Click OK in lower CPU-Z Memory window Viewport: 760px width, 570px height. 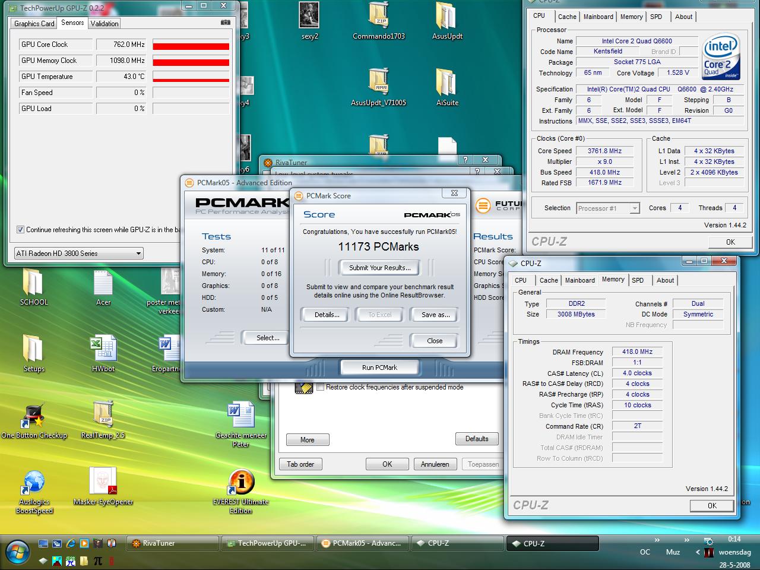click(x=712, y=506)
